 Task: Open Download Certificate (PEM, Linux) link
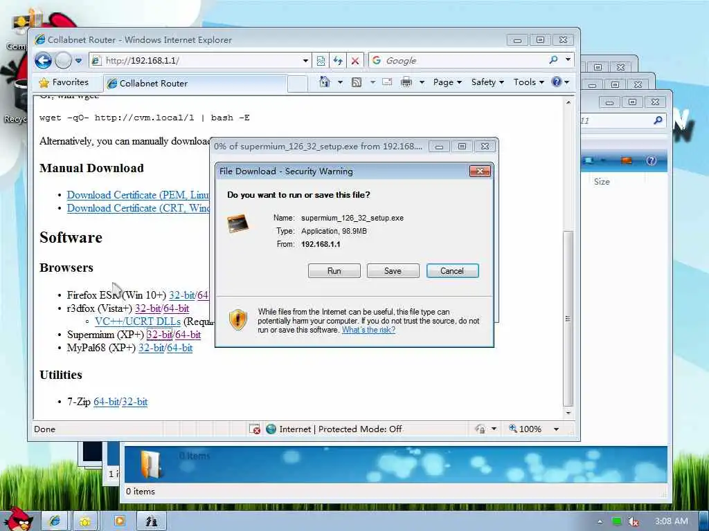click(x=138, y=195)
